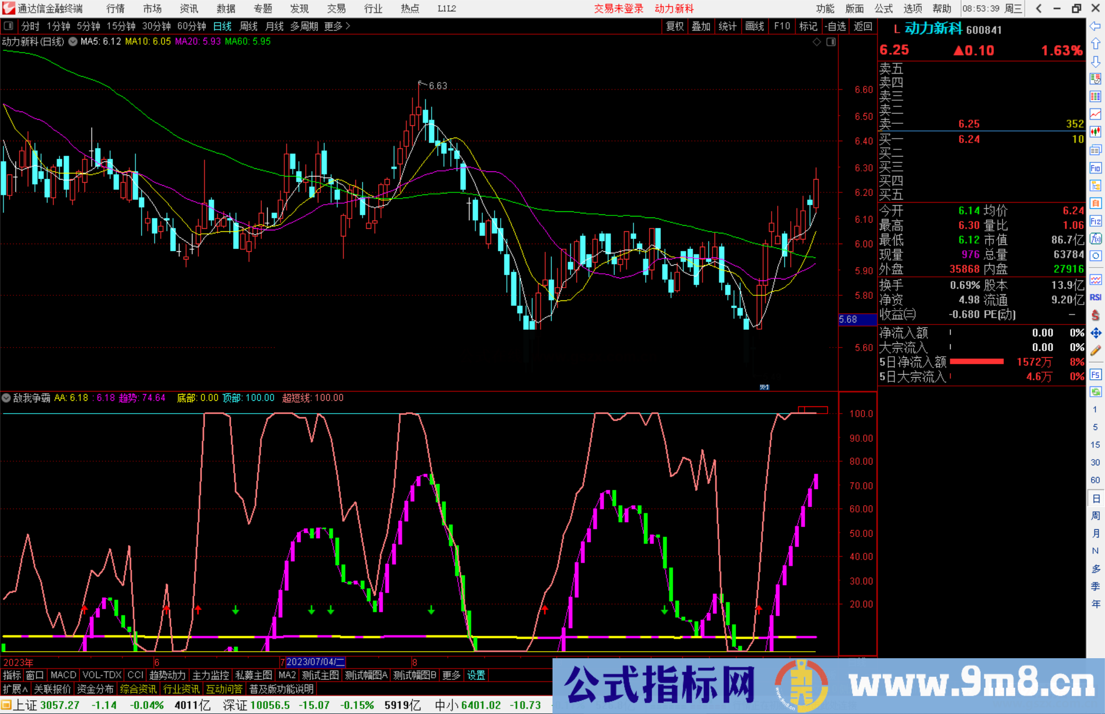Select the candlestick K-line icon on right sidebar
The height and width of the screenshot is (714, 1105).
pos(1095,133)
